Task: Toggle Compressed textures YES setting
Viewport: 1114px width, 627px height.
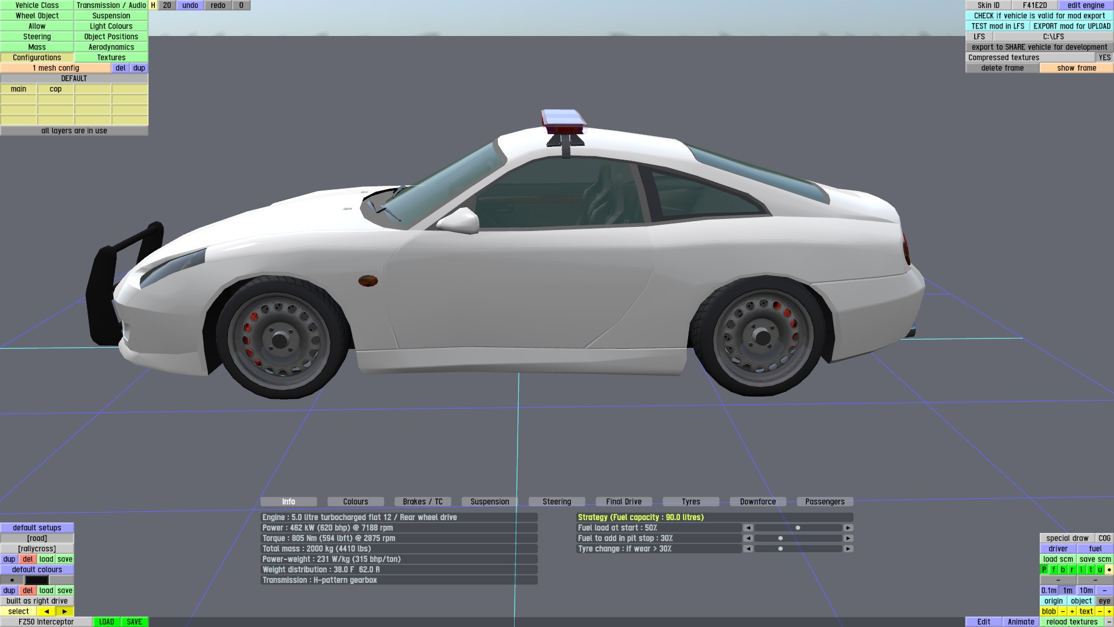Action: (1104, 57)
